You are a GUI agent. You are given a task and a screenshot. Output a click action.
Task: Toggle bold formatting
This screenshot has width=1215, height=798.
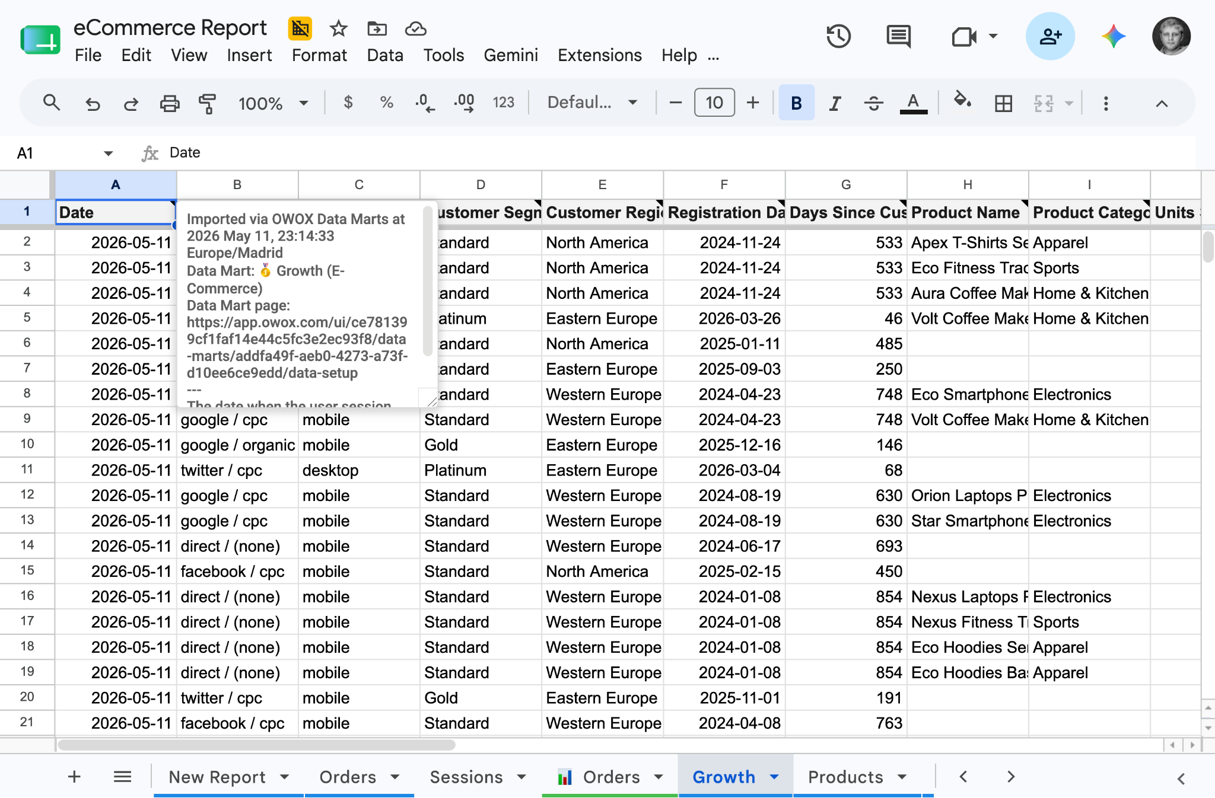(796, 103)
